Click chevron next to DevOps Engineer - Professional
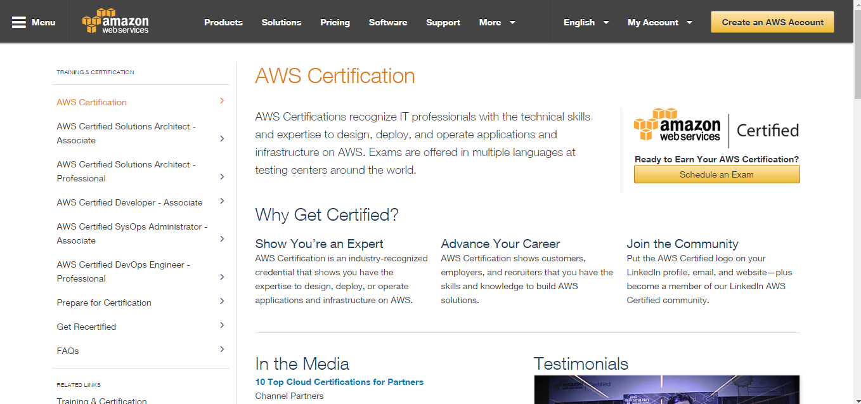This screenshot has height=404, width=861. [222, 277]
